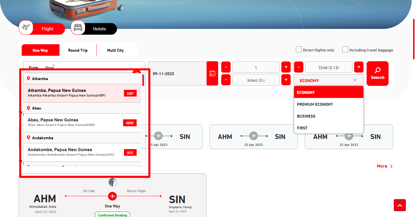Click the ABP airport code badge
The height and width of the screenshot is (217, 416).
tap(130, 93)
